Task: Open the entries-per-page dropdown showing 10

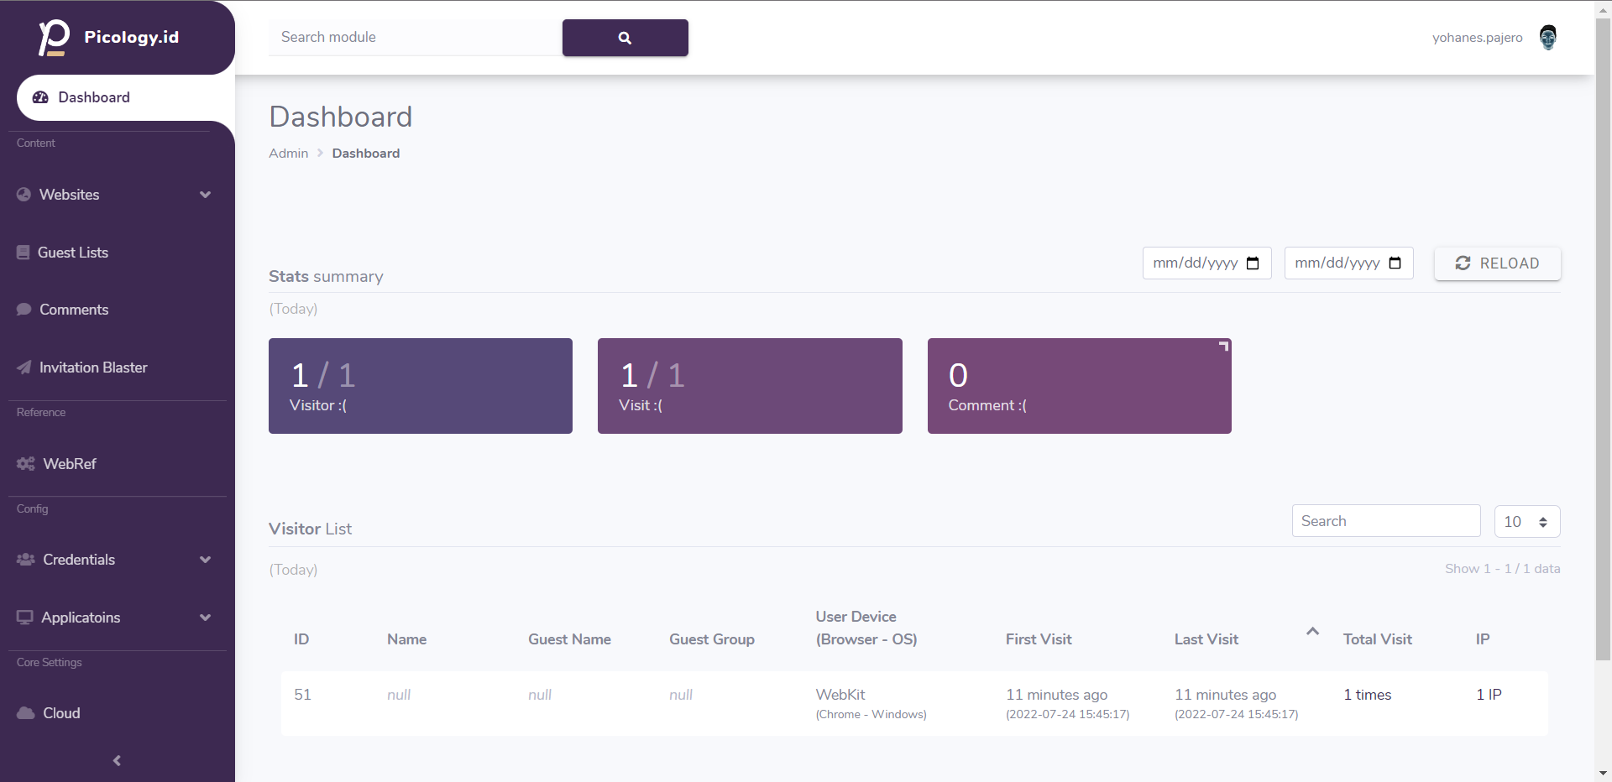Action: [x=1526, y=521]
